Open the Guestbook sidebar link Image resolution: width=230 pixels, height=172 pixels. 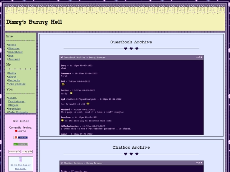(x=15, y=52)
